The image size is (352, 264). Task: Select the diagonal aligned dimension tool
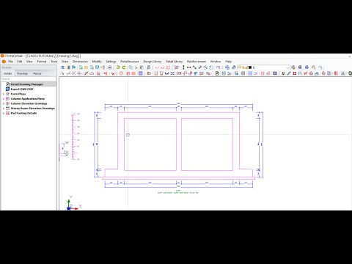(x=194, y=67)
